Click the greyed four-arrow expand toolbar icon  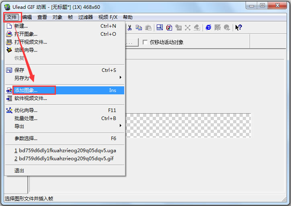(188, 28)
